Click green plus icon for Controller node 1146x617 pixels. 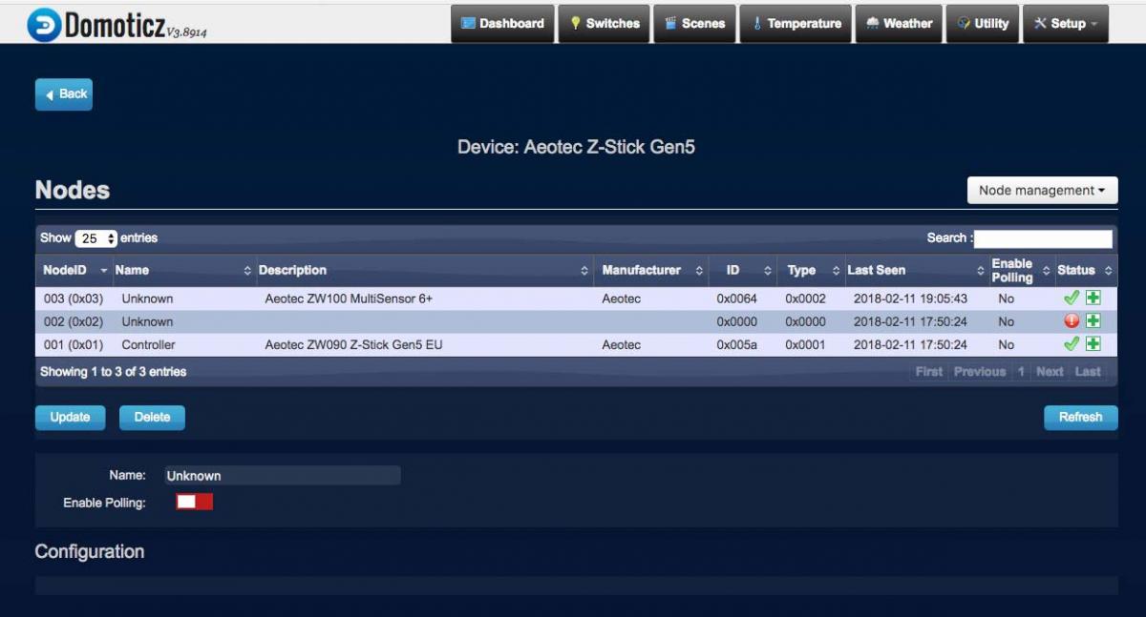1093,344
